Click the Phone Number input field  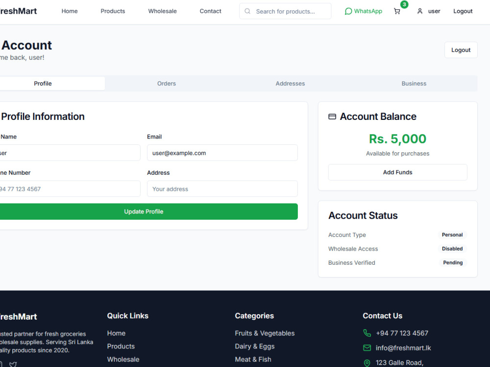[x=70, y=189]
